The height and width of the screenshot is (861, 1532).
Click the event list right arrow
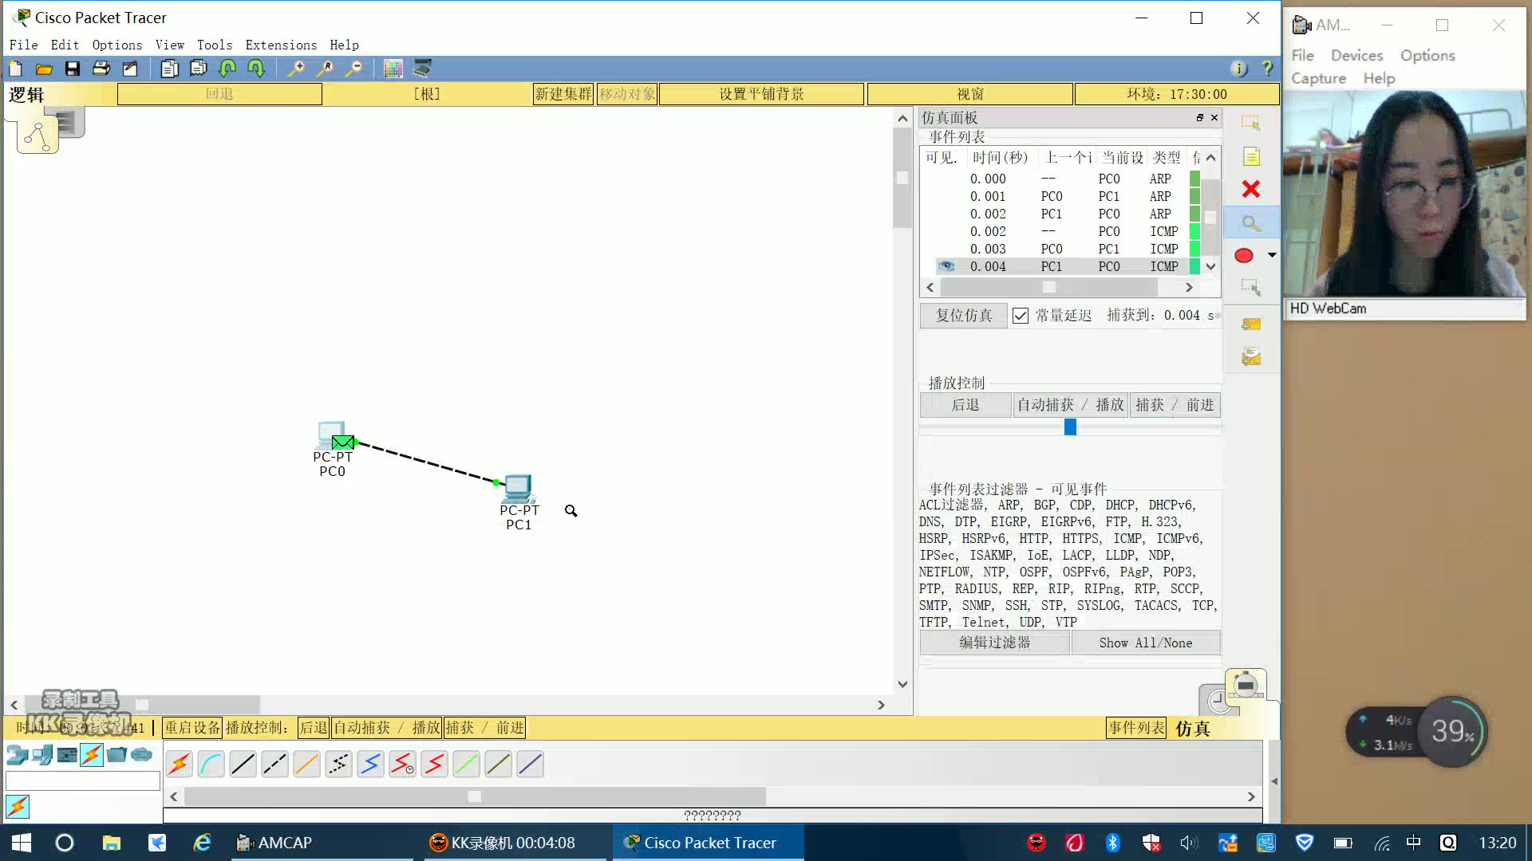pyautogui.click(x=1189, y=287)
